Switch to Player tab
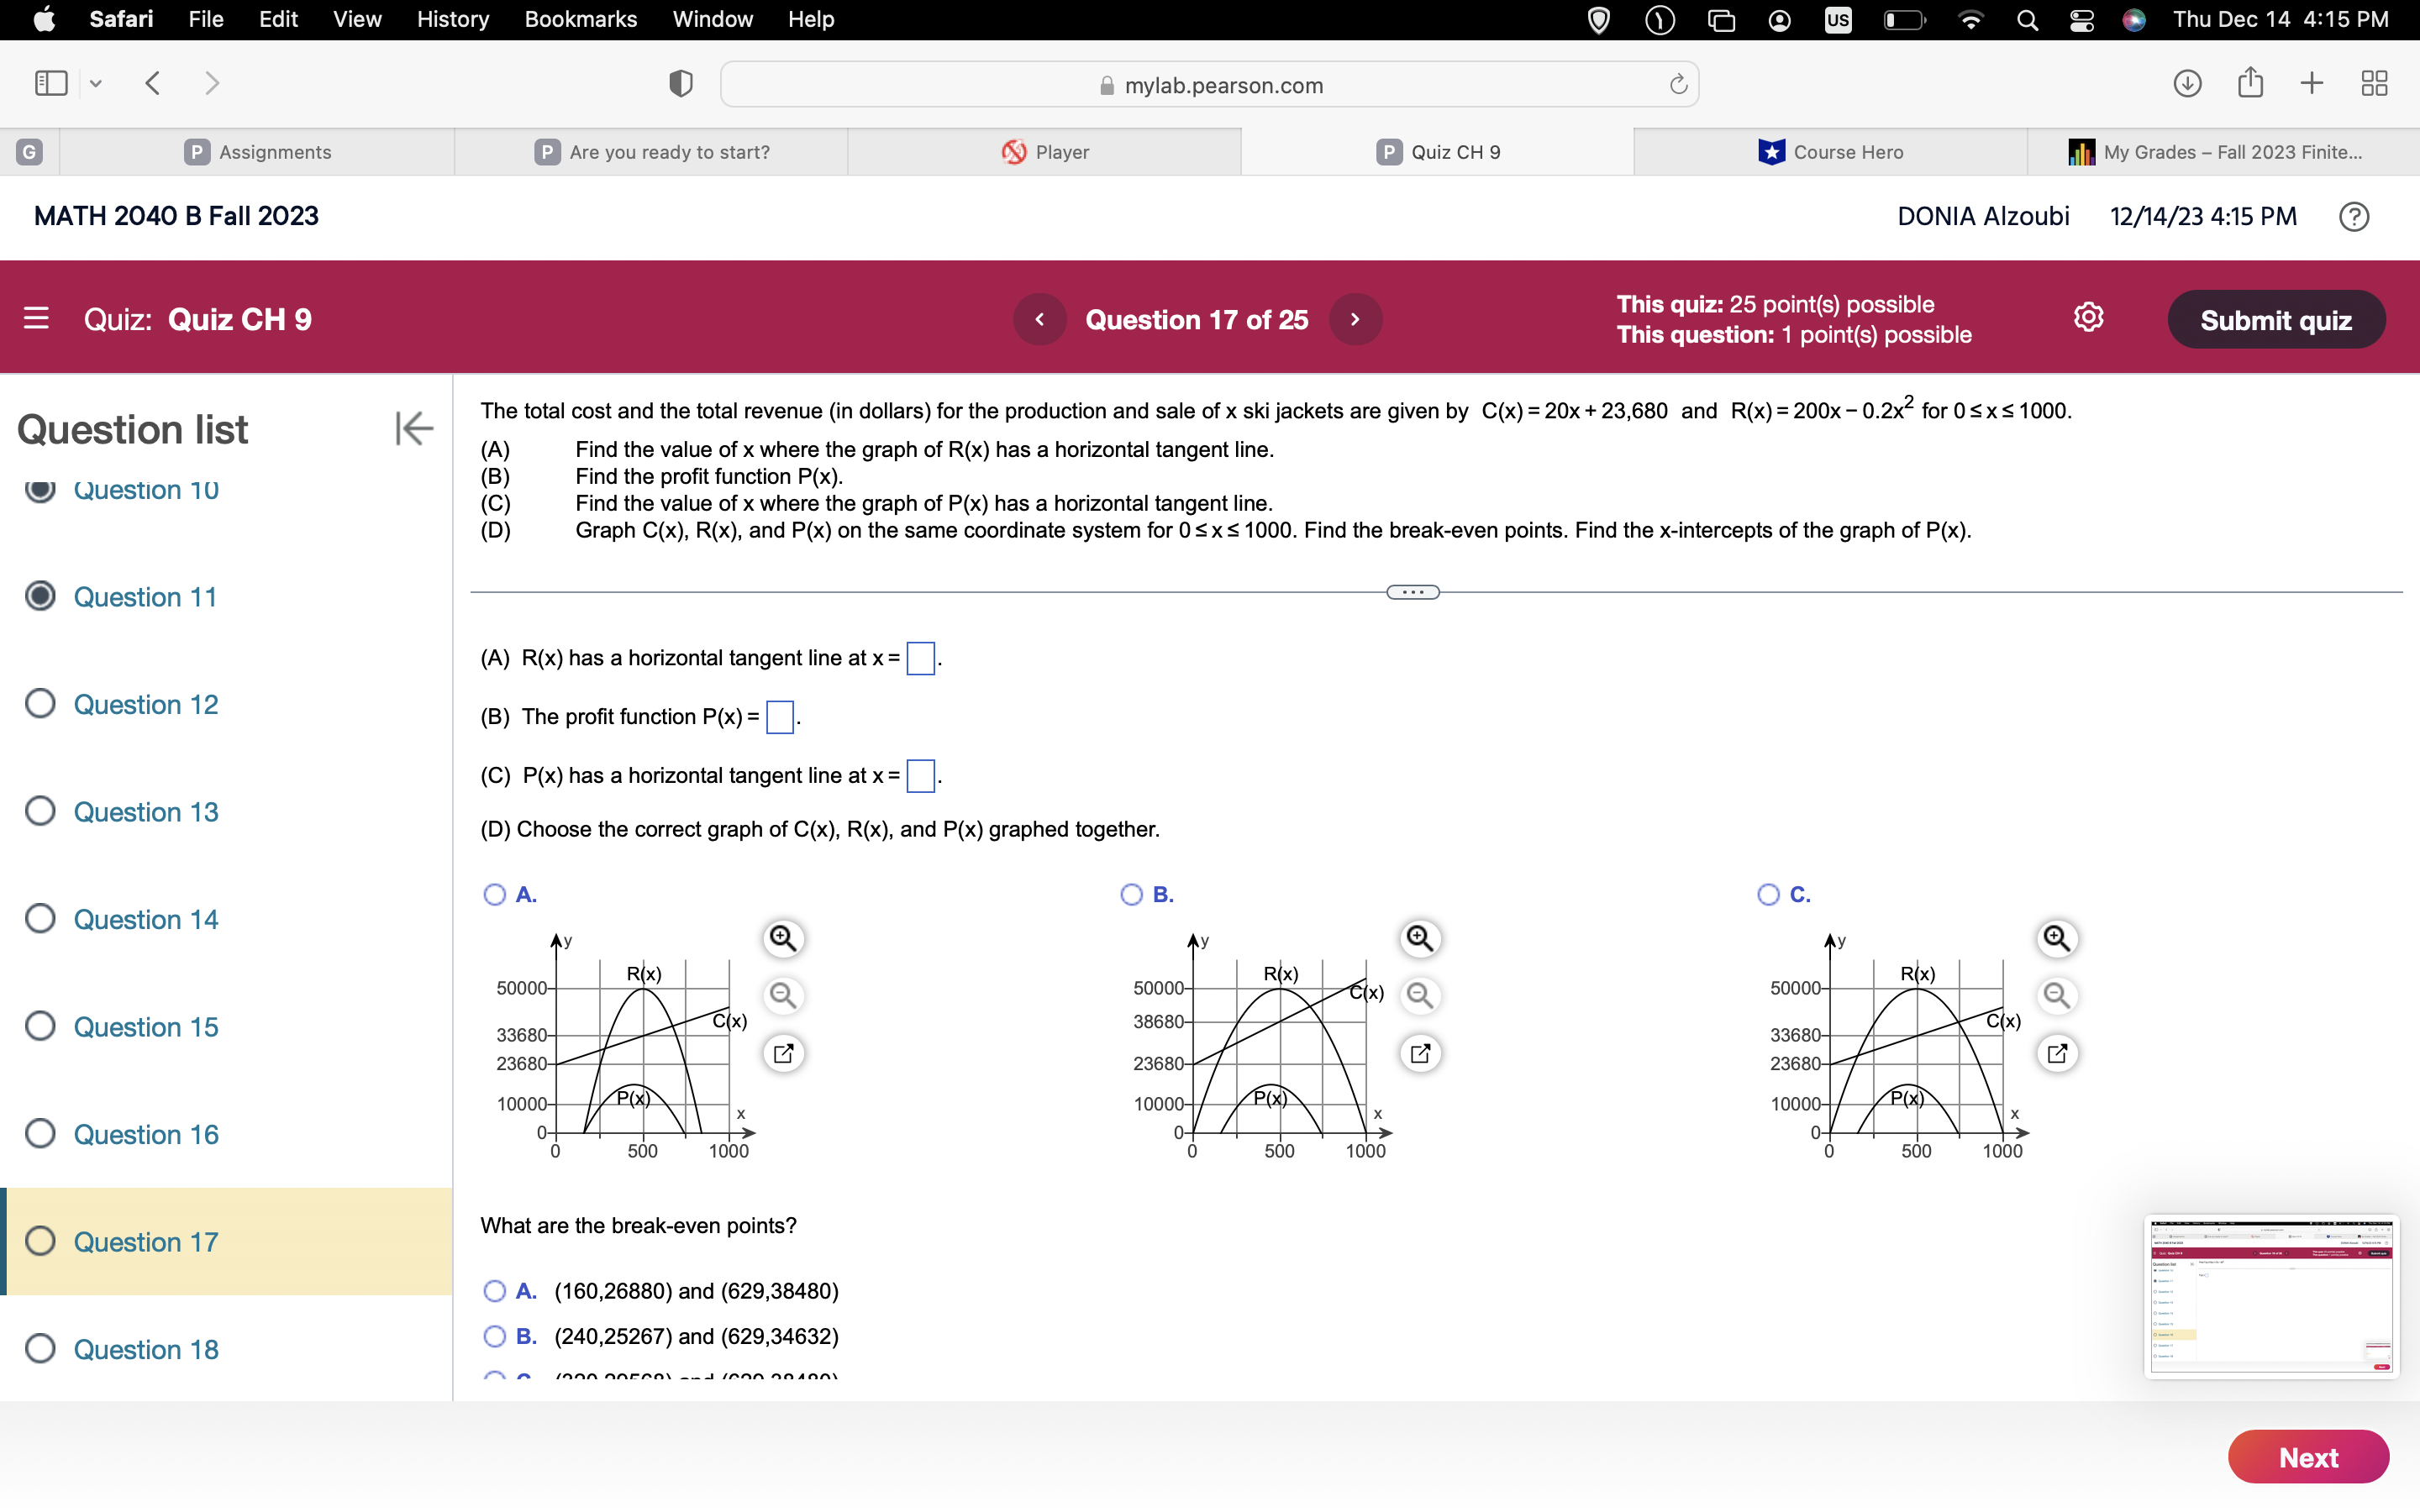This screenshot has height=1512, width=2420. 1045,152
